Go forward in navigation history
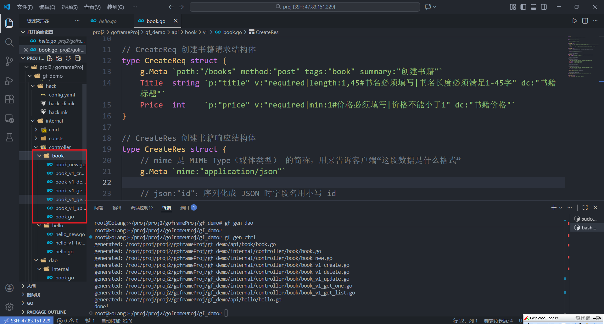The width and height of the screenshot is (604, 324). [182, 7]
